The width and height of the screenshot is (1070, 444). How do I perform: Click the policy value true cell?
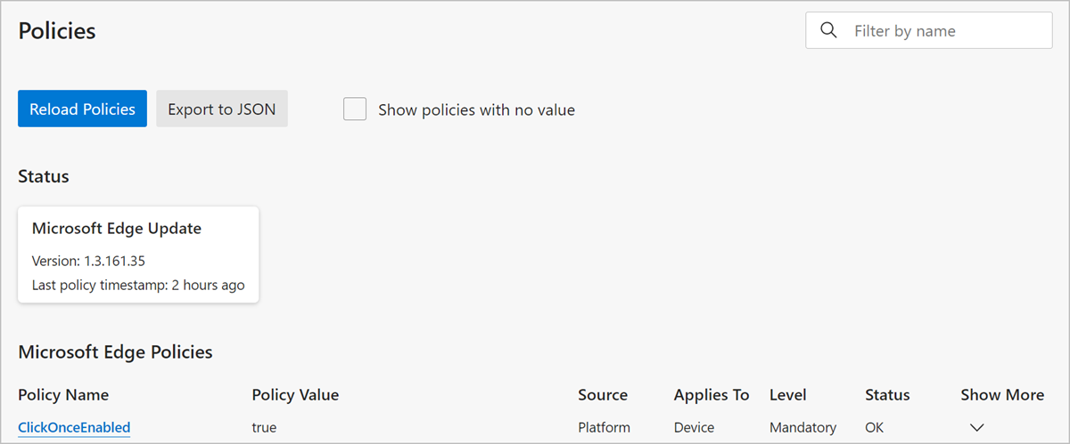click(x=264, y=428)
